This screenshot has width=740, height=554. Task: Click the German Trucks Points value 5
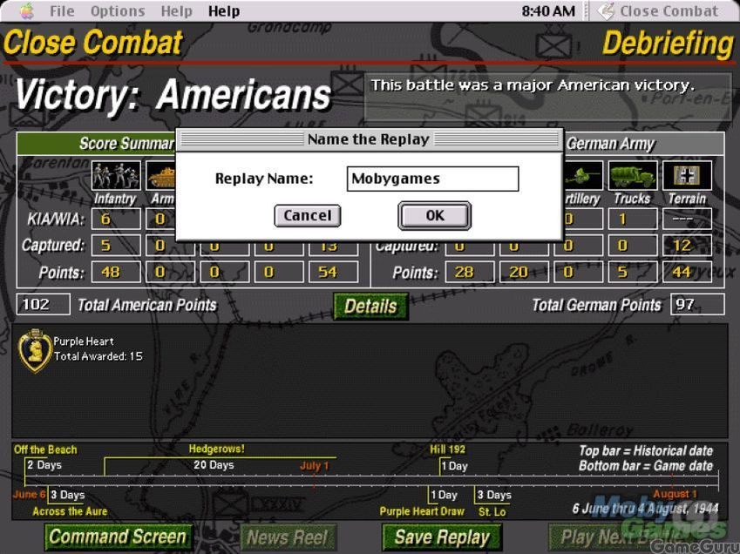[633, 272]
